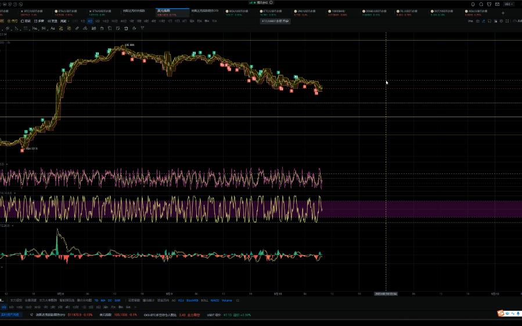Expand more timeframes arrow in bottom row
The image size is (522, 326).
[135, 307]
